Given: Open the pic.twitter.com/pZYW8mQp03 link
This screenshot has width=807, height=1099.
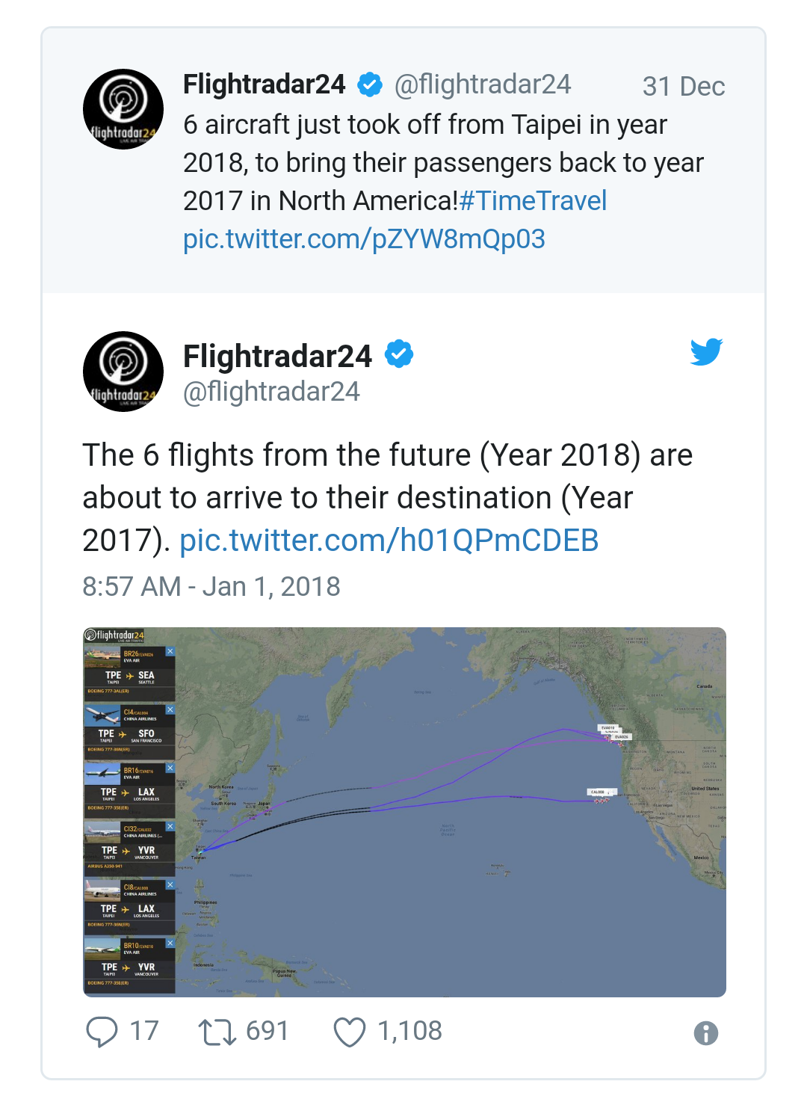Looking at the screenshot, I should coord(364,239).
